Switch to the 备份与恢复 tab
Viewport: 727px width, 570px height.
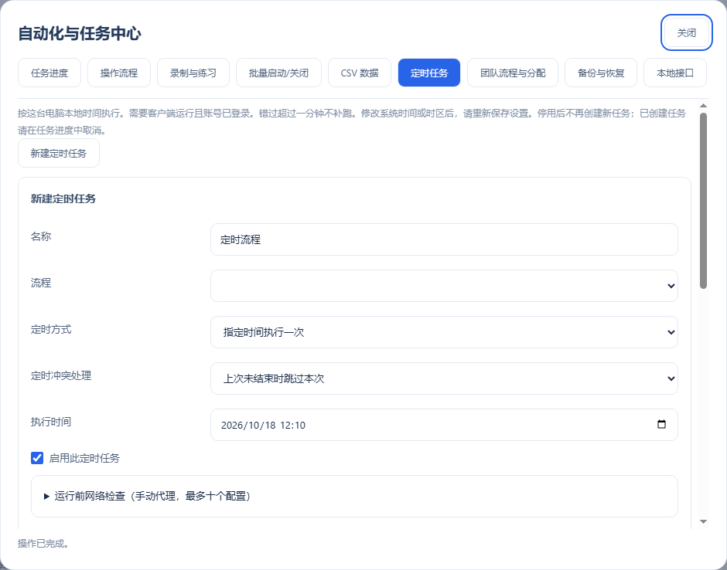click(x=600, y=73)
